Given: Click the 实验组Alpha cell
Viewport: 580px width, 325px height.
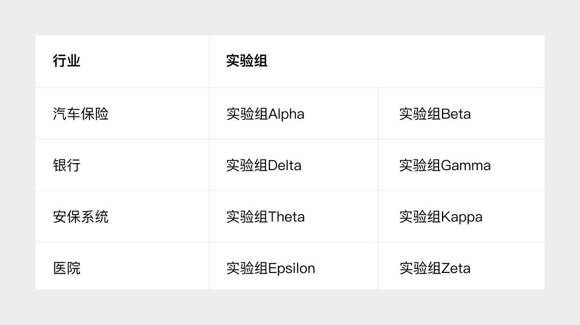Looking at the screenshot, I should 294,113.
